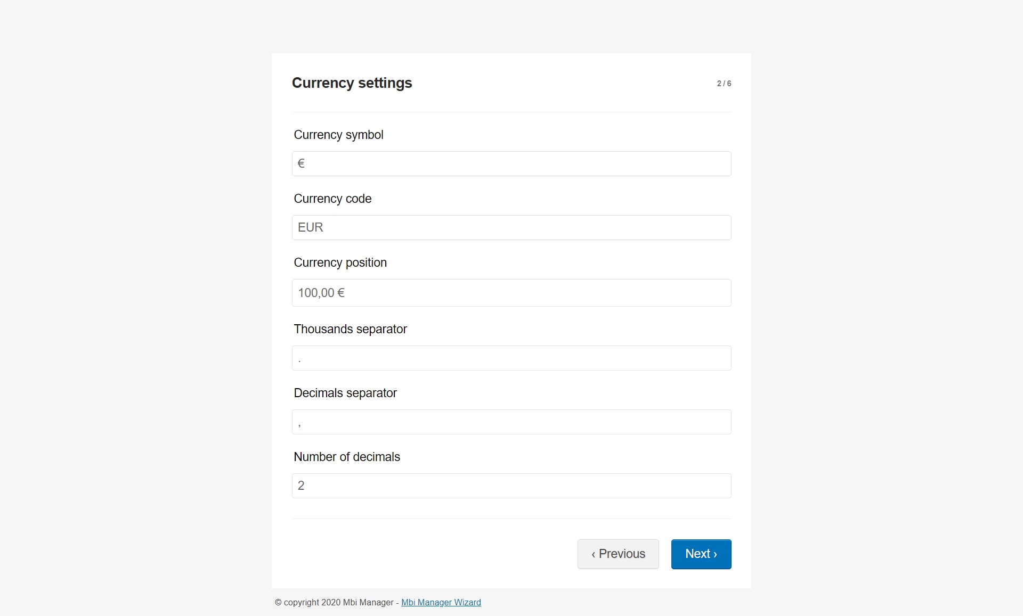
Task: Click the euro sign inside symbol field
Action: click(301, 163)
